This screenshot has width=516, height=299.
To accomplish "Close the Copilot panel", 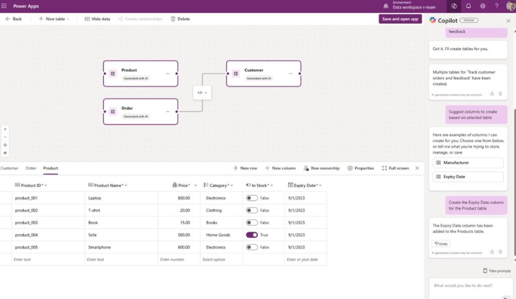I will [508, 21].
